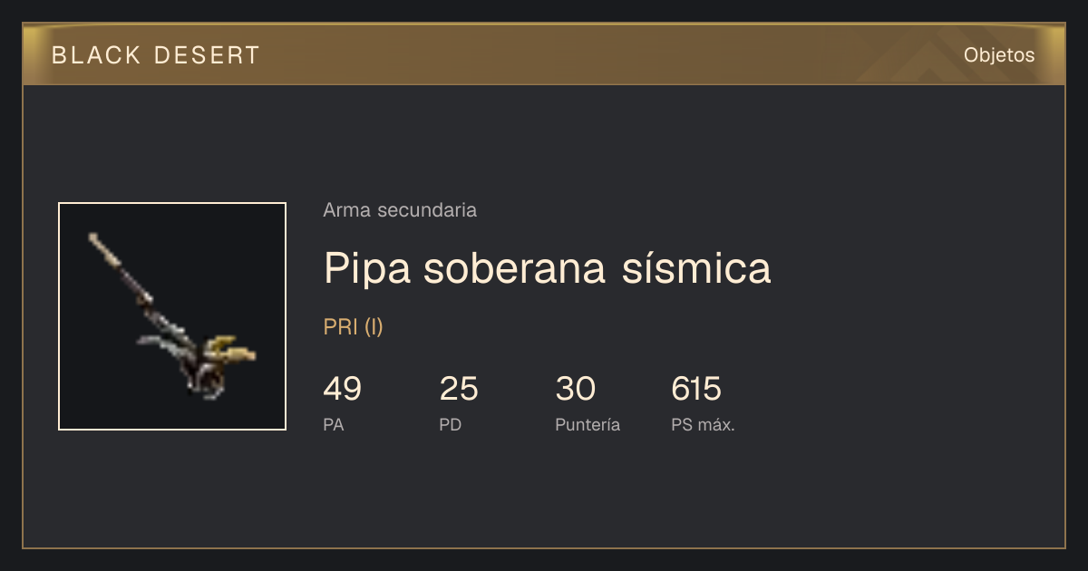Viewport: 1088px width, 571px height.
Task: Click the word Pipa in item name
Action: coord(367,268)
